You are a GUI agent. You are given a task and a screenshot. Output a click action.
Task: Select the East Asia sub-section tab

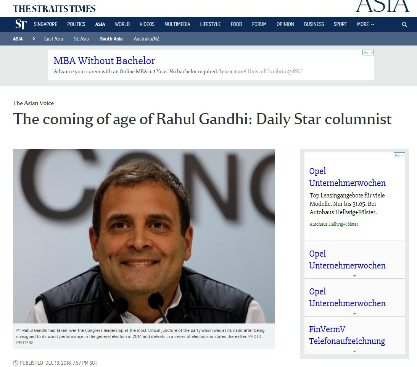tap(53, 39)
